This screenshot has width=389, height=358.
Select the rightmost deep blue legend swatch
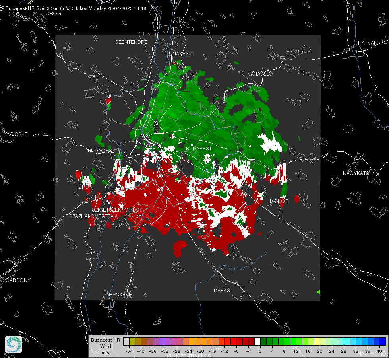tap(383, 342)
